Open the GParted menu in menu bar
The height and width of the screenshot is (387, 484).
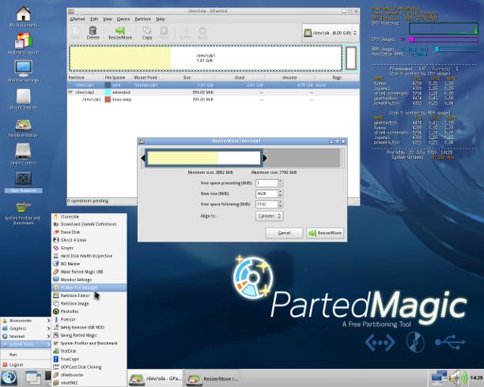[x=78, y=19]
